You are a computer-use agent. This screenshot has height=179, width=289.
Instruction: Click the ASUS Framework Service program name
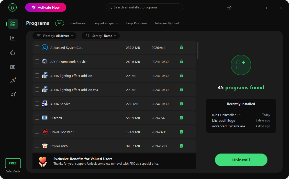pyautogui.click(x=69, y=62)
